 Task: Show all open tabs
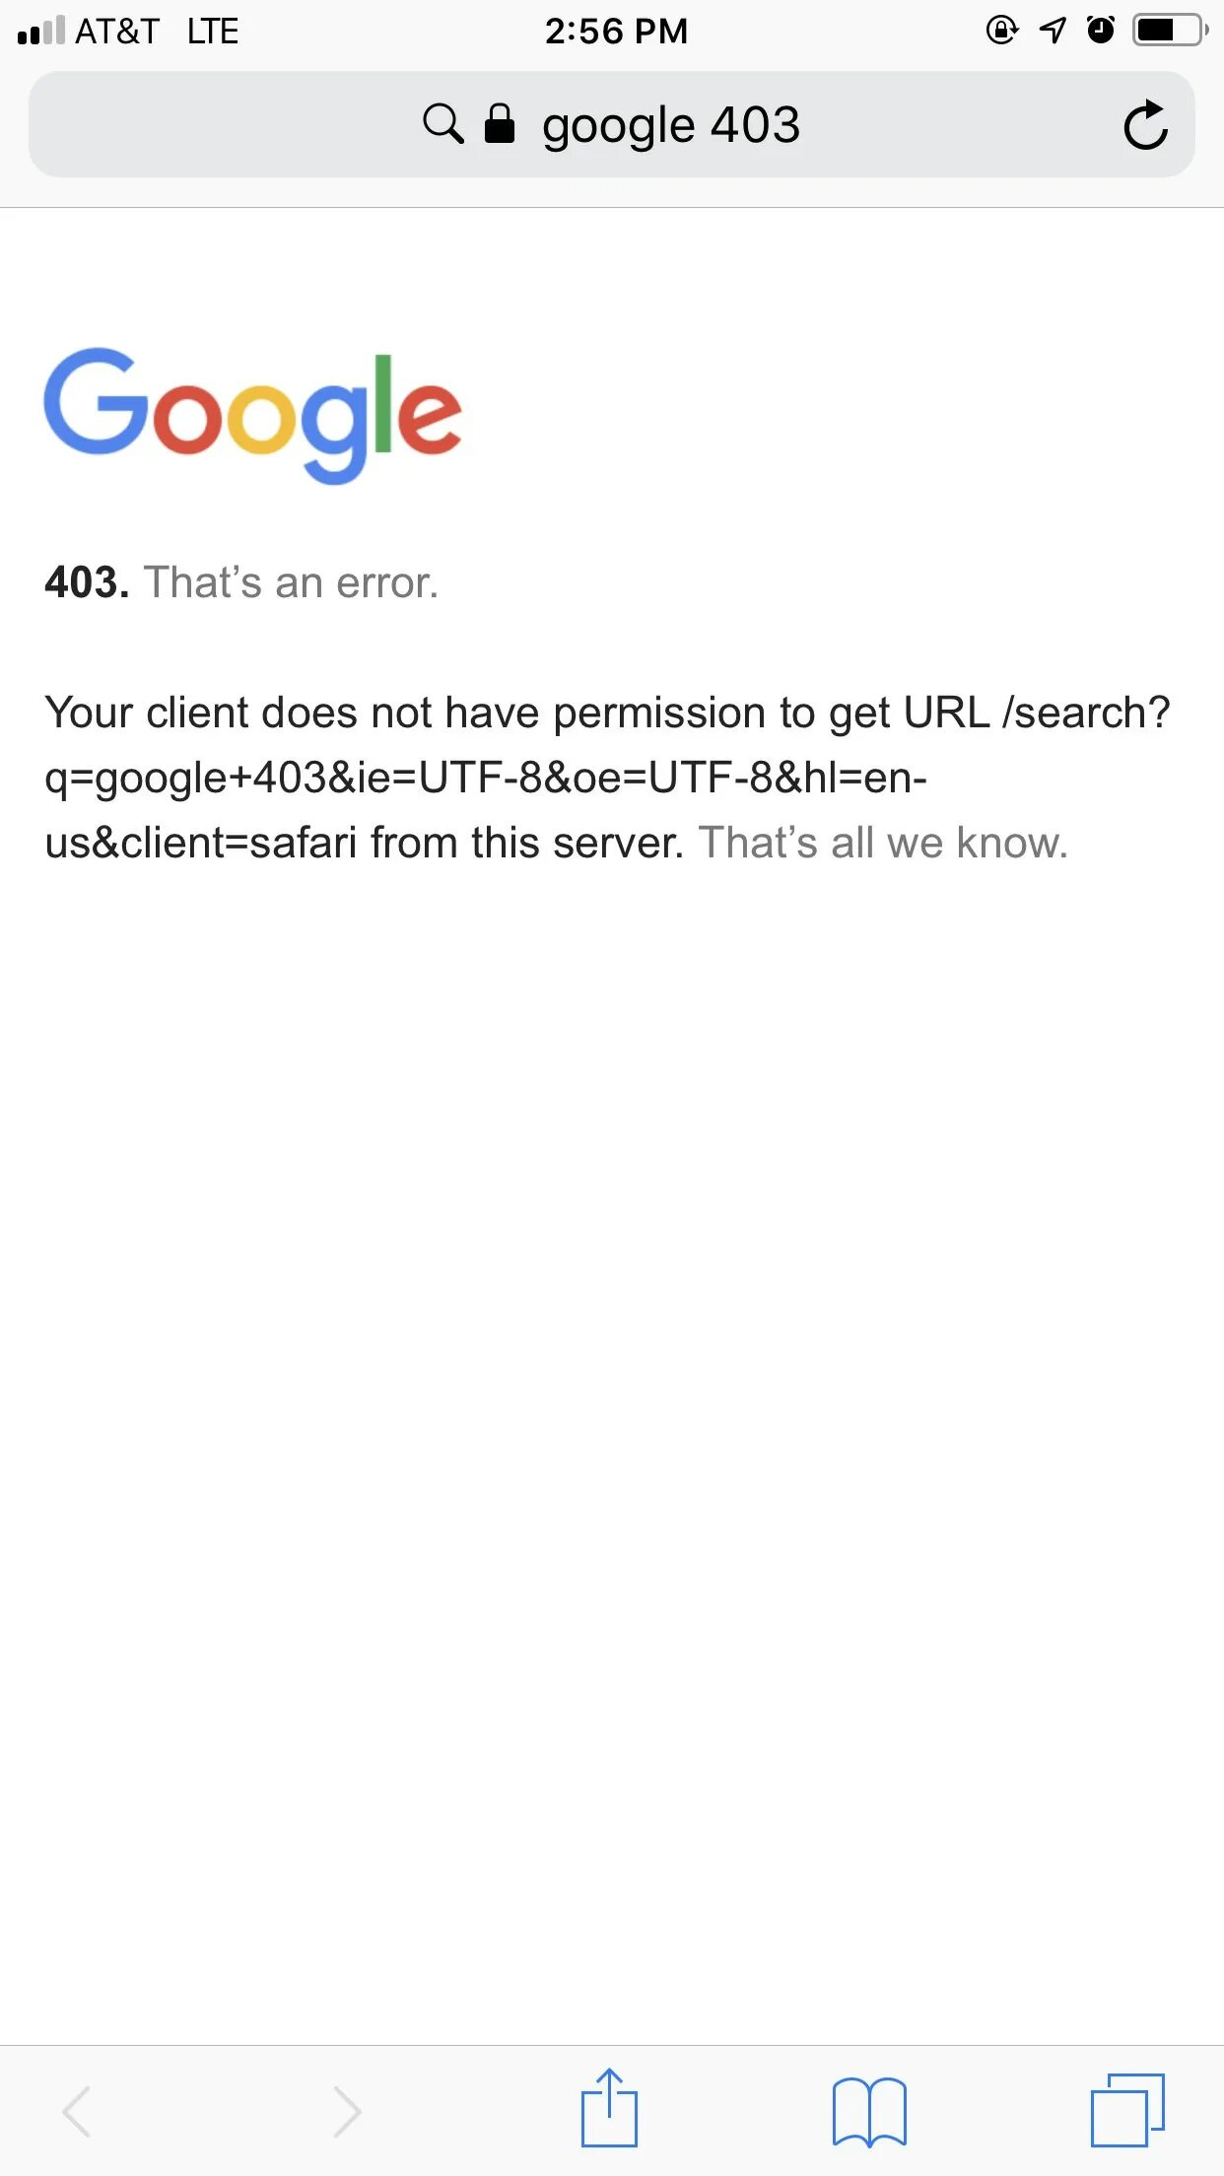point(1127,2110)
